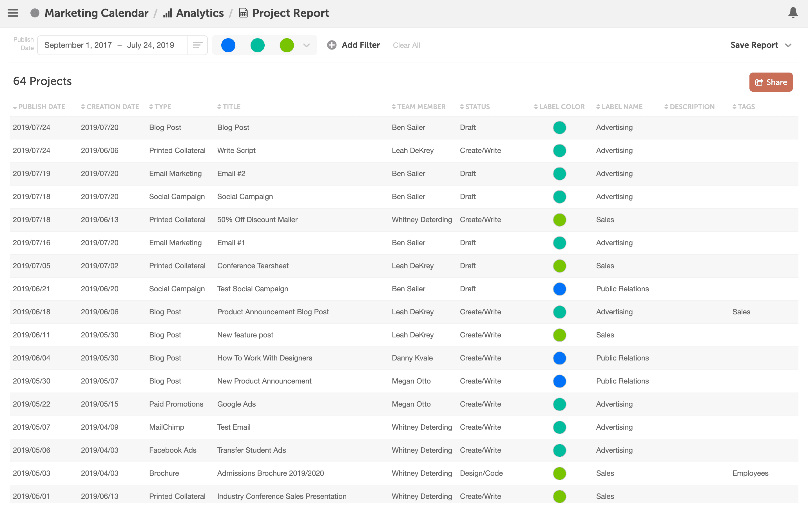
Task: Click the Add Filter plus icon
Action: pos(332,45)
